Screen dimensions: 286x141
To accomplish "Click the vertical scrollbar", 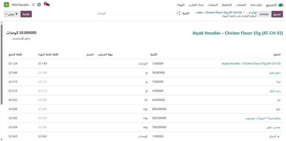I will point(2,64).
